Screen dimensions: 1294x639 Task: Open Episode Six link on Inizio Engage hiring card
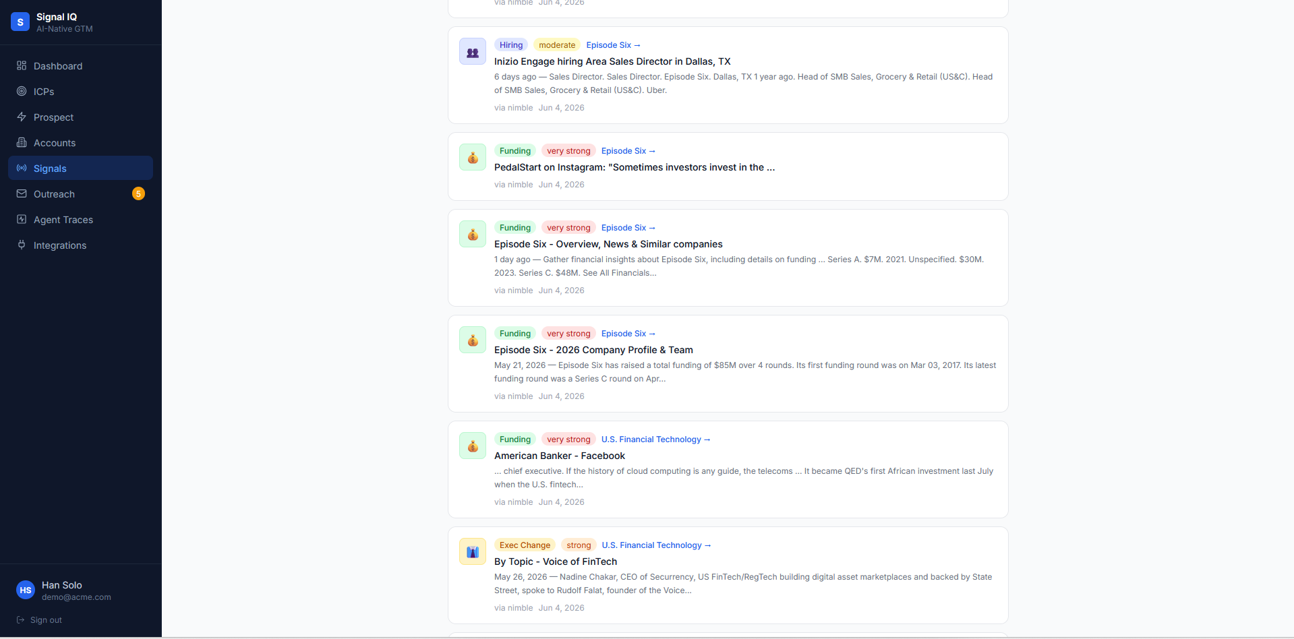pyautogui.click(x=613, y=45)
